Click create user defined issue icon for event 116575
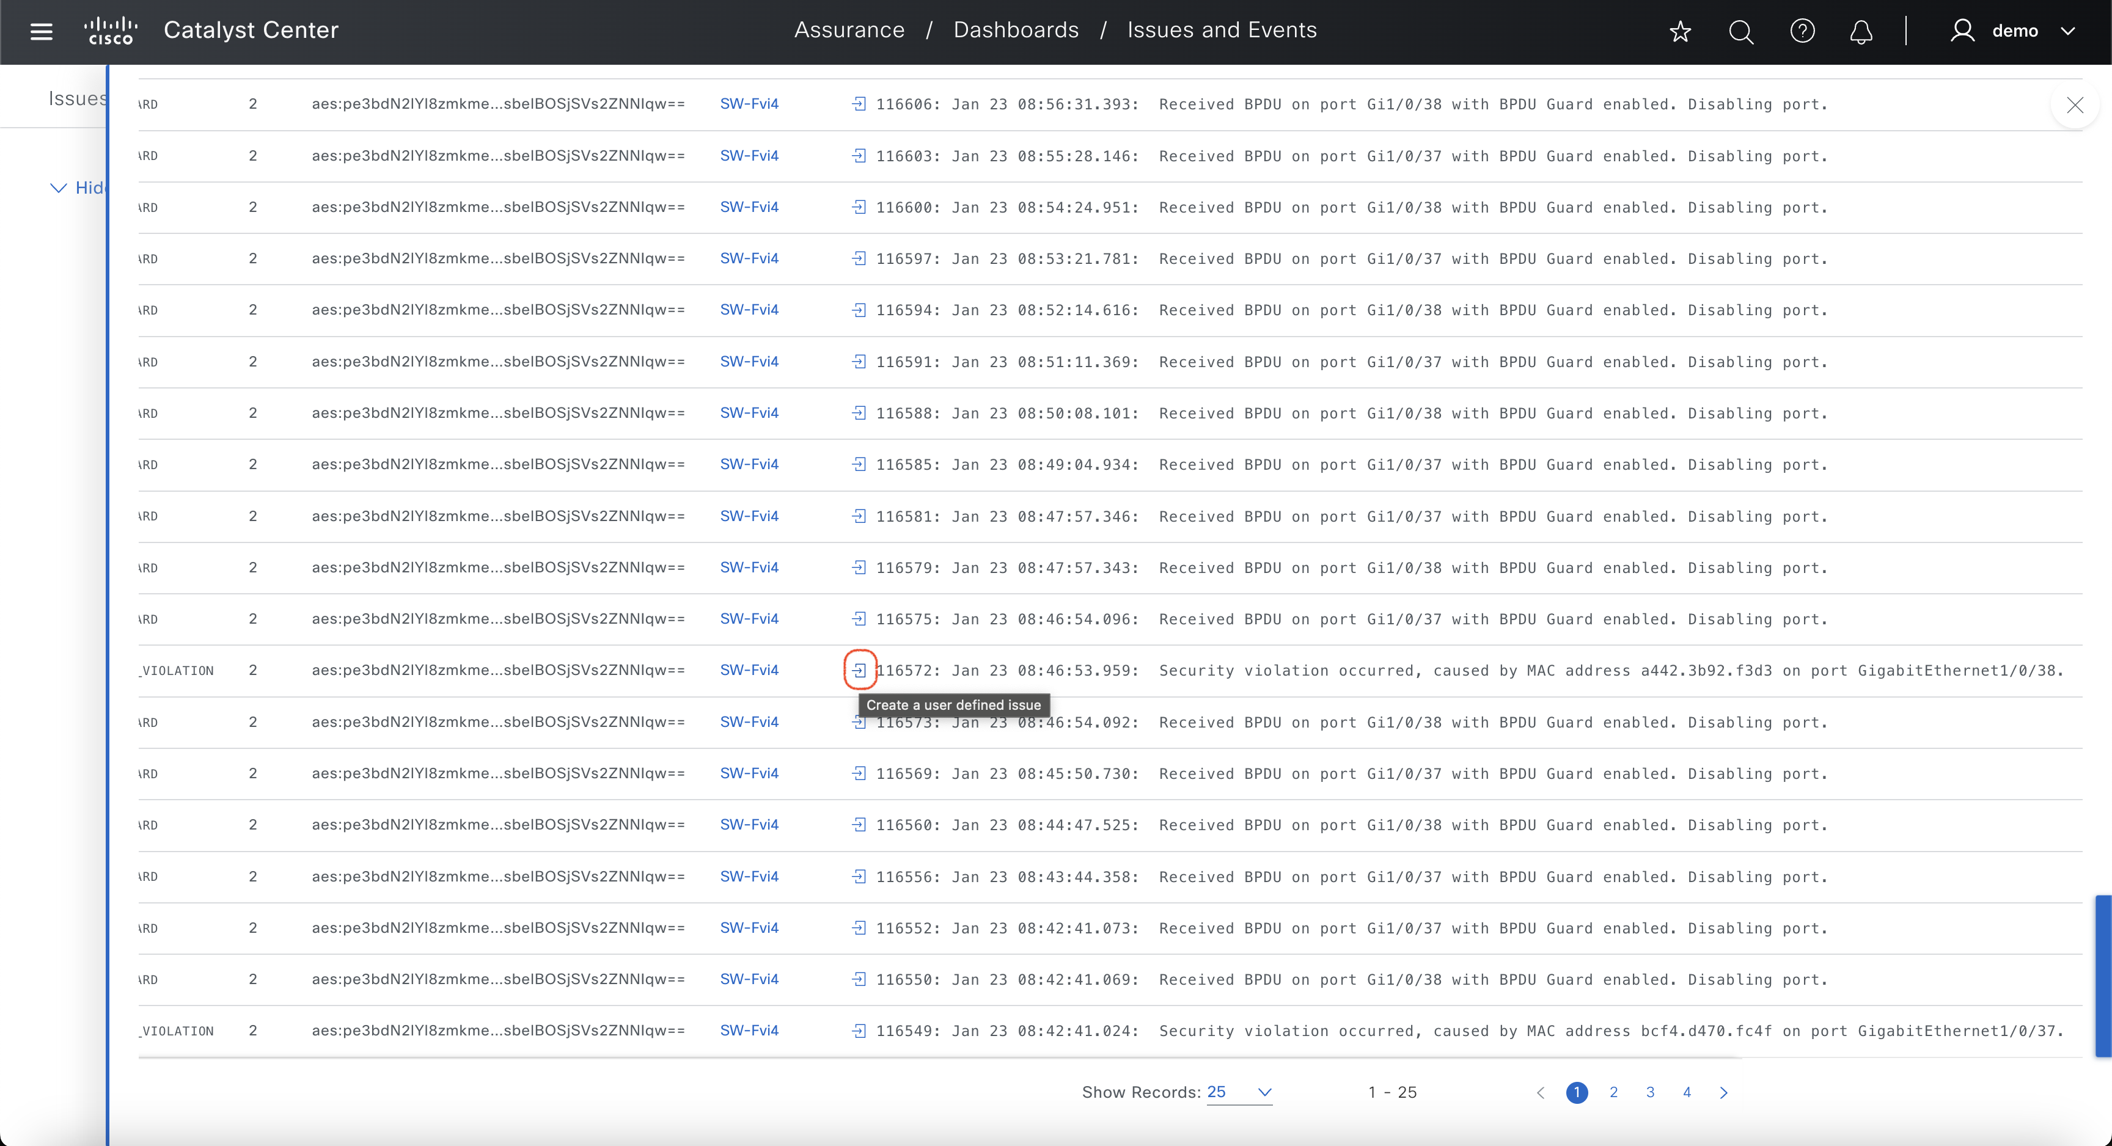 (859, 619)
